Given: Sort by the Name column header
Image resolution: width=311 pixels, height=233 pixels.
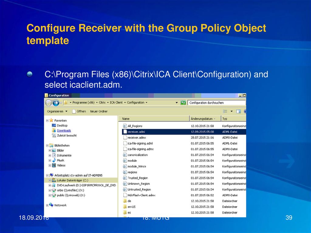Looking at the screenshot, I should click(x=154, y=119).
